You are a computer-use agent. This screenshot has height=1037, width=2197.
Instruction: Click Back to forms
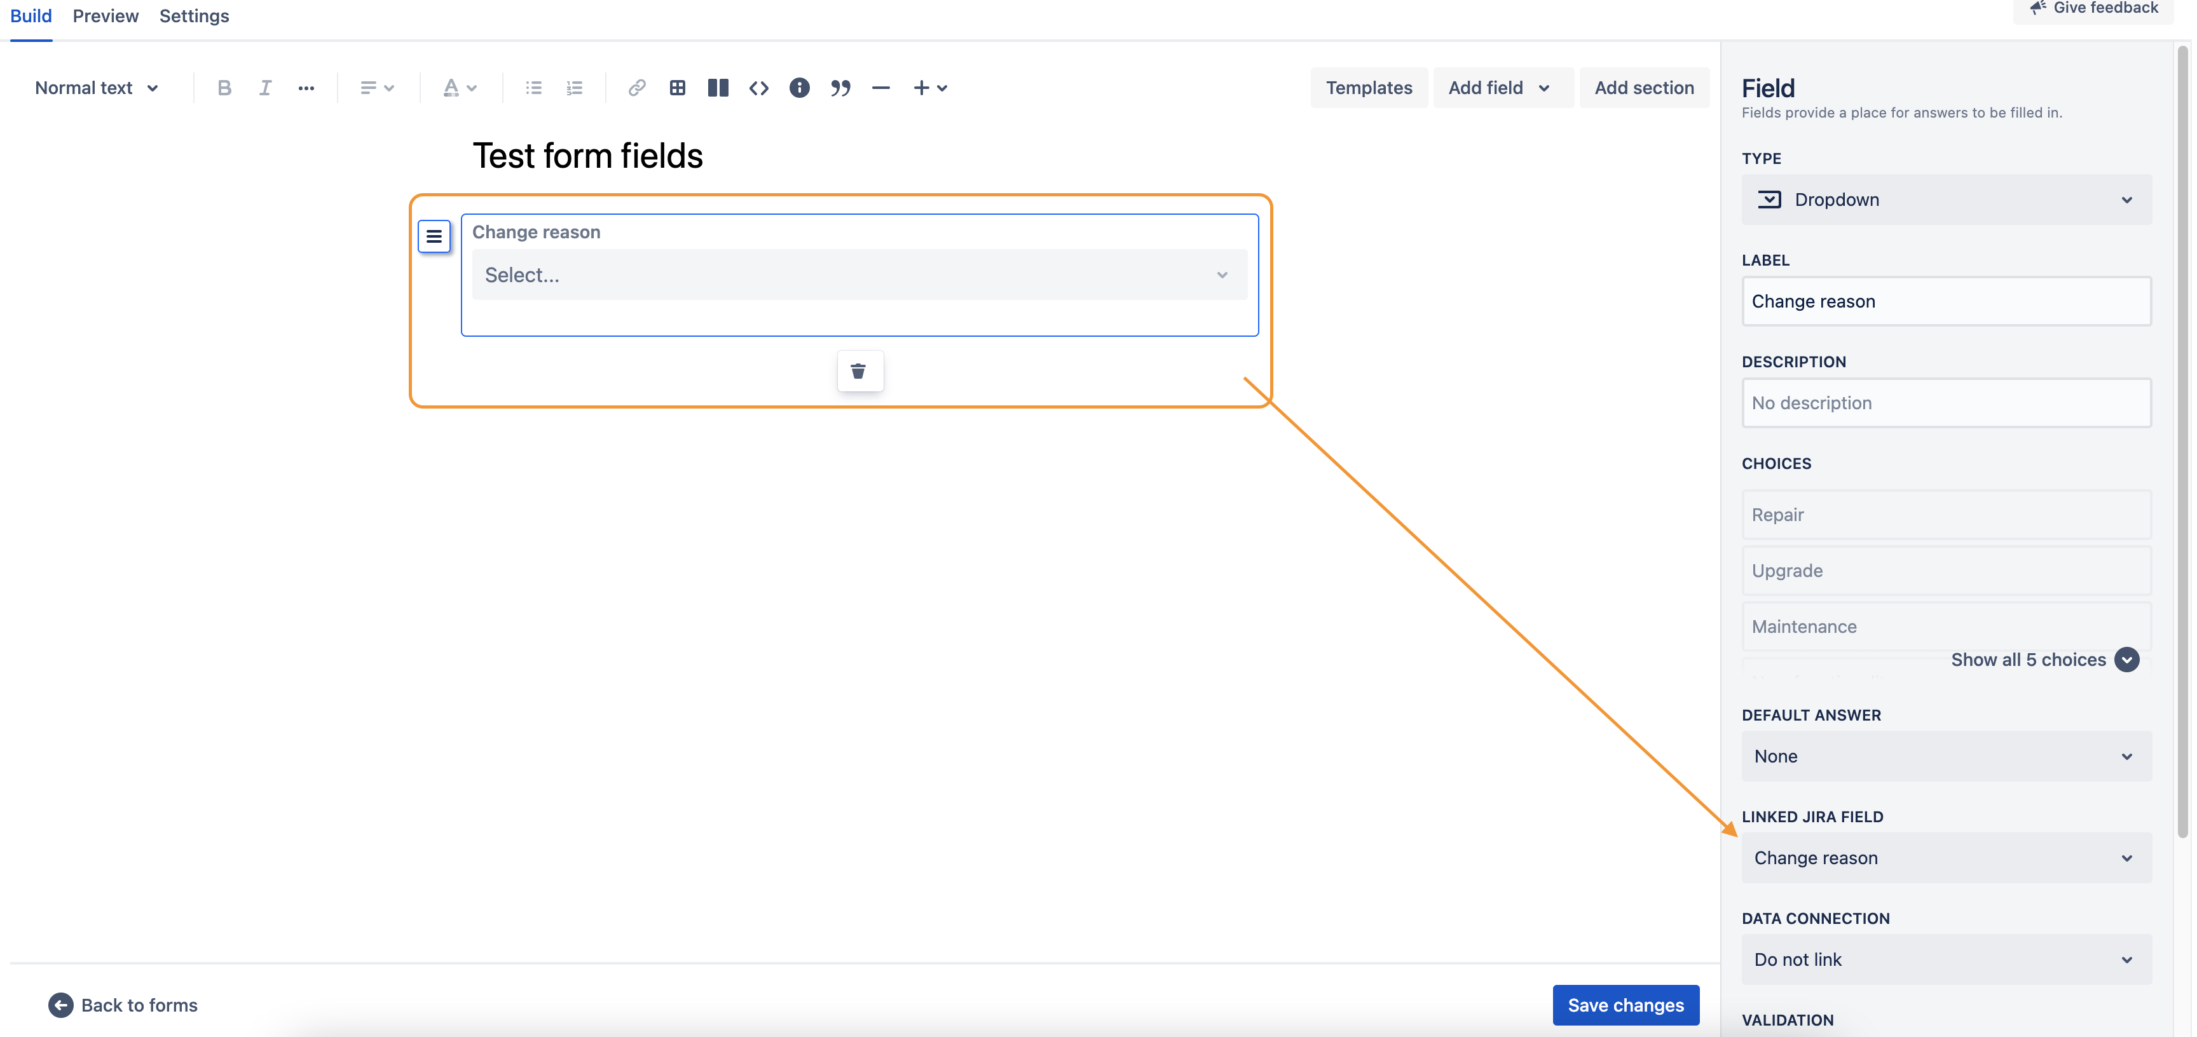tap(124, 1005)
